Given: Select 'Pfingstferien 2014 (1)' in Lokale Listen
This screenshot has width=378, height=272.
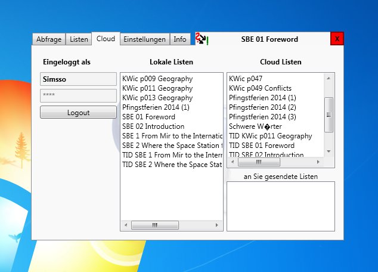Looking at the screenshot, I should [x=172, y=107].
